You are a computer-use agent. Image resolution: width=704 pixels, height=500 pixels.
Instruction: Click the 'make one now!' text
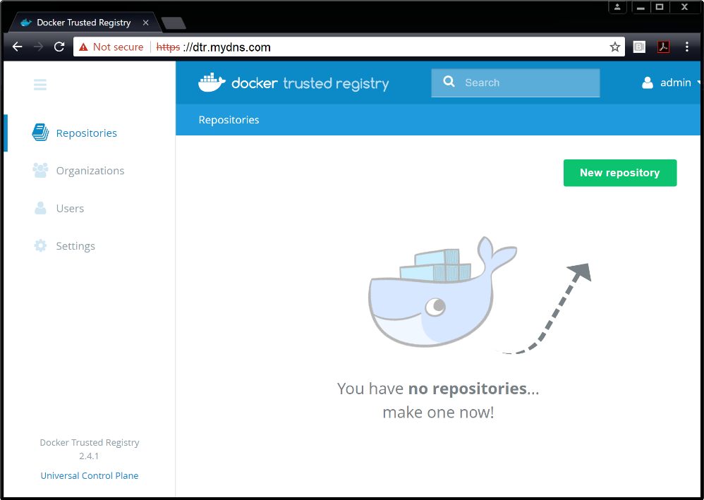click(438, 412)
